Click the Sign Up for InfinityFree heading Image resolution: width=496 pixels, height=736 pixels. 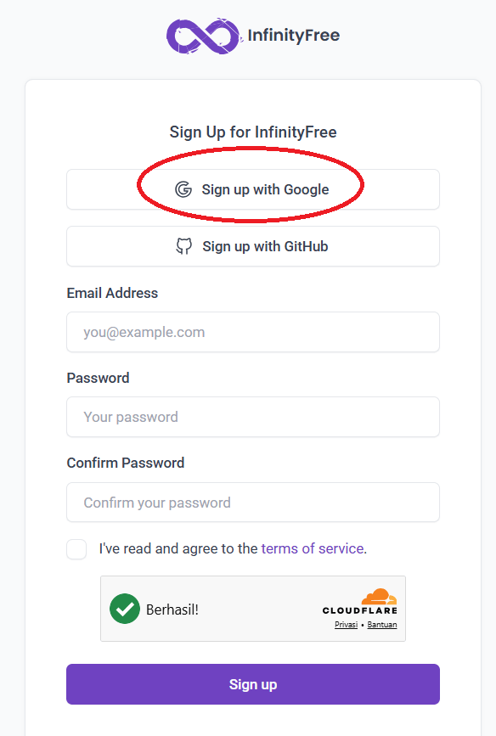point(253,132)
